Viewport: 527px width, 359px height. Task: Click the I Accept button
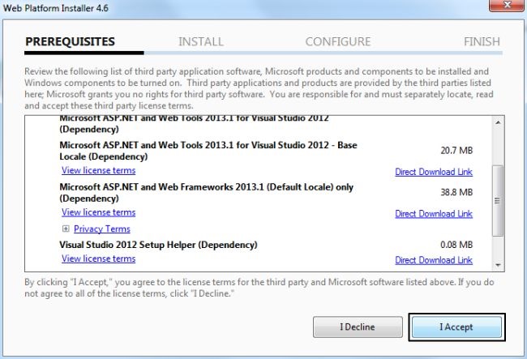[456, 327]
